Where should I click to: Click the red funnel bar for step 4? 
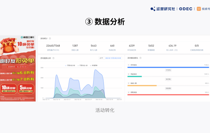[x=168, y=95]
